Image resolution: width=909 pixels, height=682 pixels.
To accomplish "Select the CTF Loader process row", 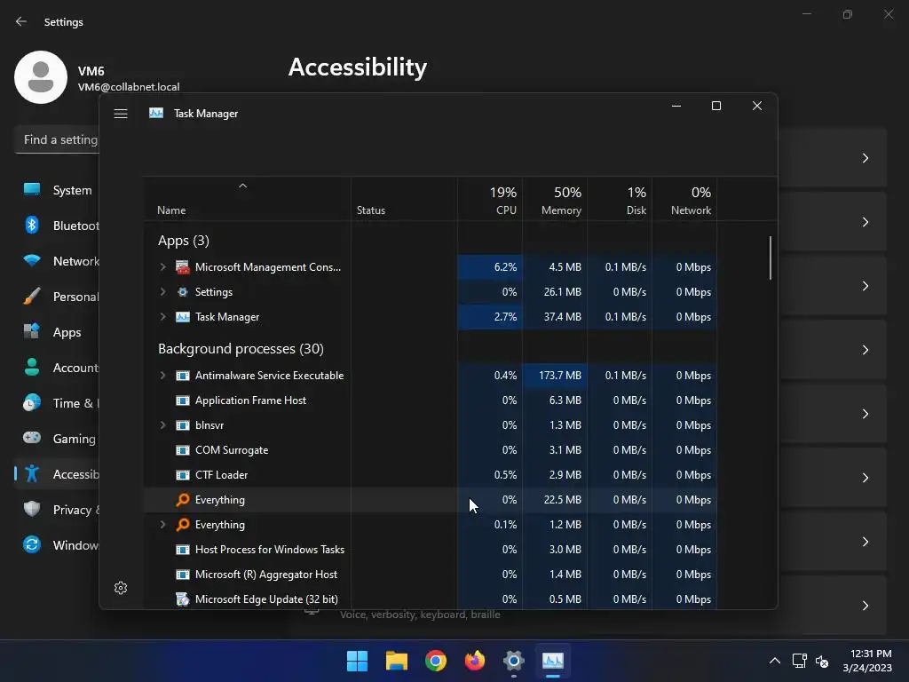I will [x=431, y=475].
